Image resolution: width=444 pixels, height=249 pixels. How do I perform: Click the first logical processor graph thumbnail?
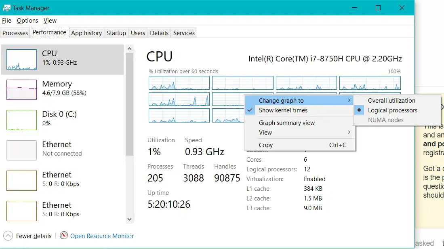[x=179, y=82]
